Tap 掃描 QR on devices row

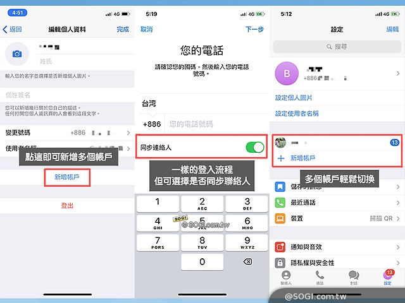pos(381,218)
